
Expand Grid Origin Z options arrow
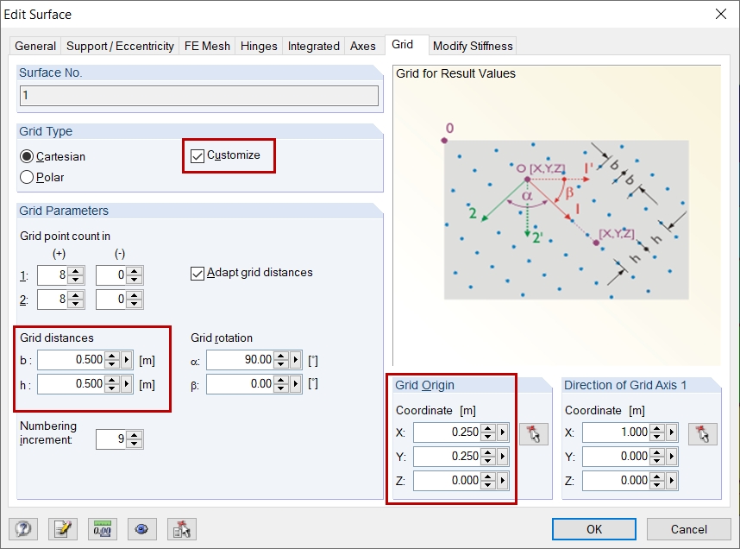503,481
